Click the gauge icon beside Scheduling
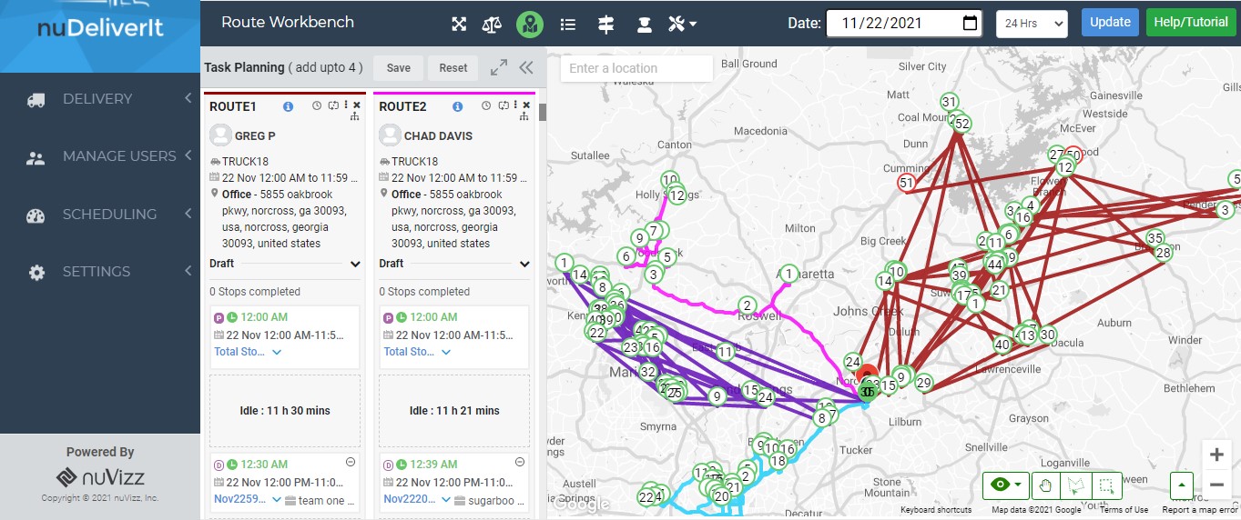Screen dimensions: 1241x520 click(36, 215)
